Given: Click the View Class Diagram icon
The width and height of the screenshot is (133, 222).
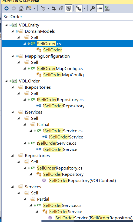Looking at the screenshot, I should 107,8.
